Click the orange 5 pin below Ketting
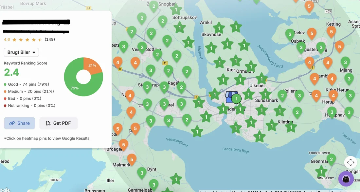The image size is (360, 192). 331,32
